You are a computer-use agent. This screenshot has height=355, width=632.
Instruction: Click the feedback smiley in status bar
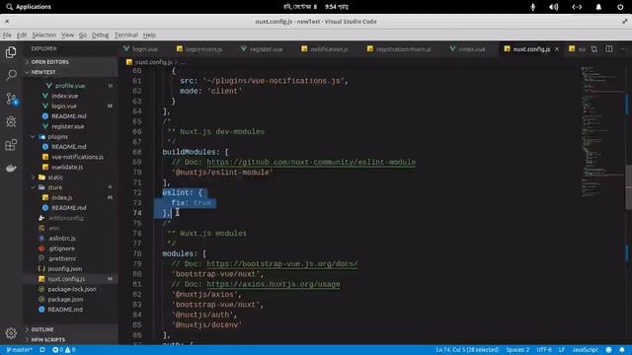click(x=608, y=350)
